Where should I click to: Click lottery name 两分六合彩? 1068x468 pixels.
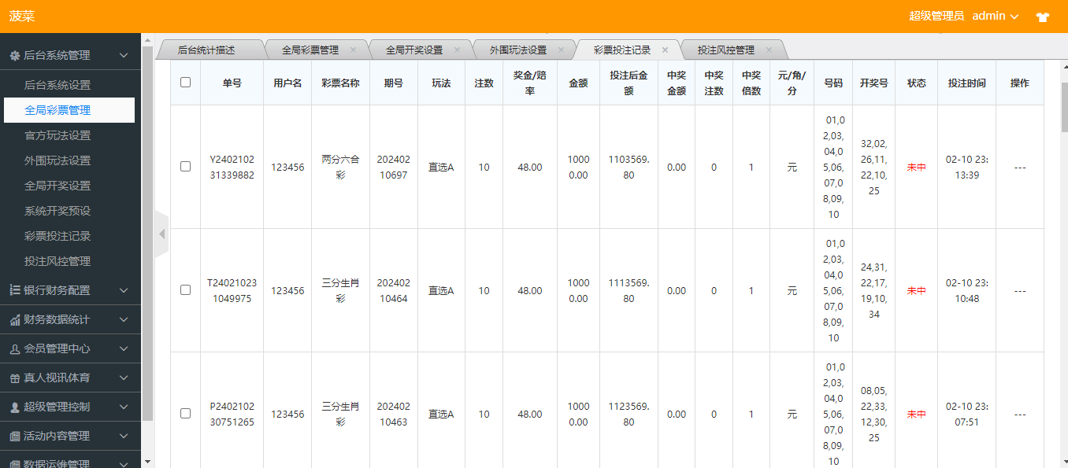pyautogui.click(x=341, y=167)
